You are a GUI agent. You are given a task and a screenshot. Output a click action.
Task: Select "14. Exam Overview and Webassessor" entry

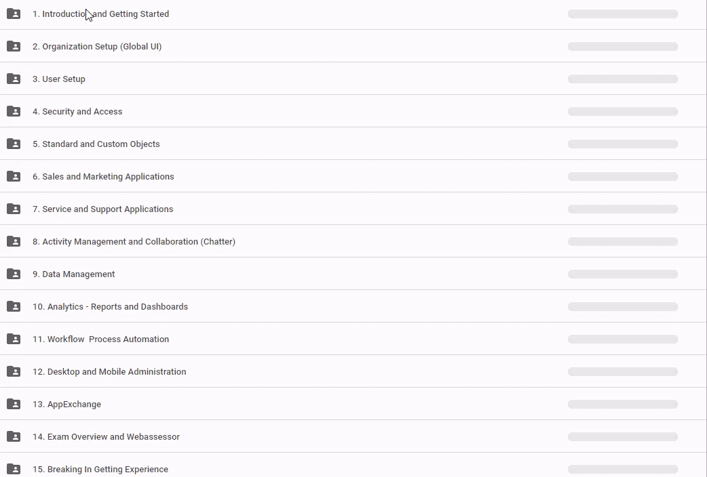click(x=106, y=437)
